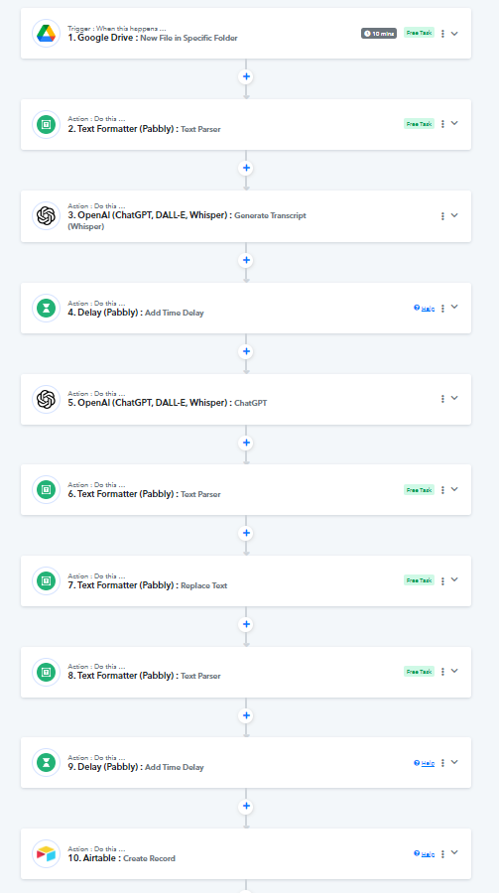Viewport: 499px width, 893px height.
Task: Click the OpenAI icon in Generate Transcript step
Action: (x=46, y=216)
